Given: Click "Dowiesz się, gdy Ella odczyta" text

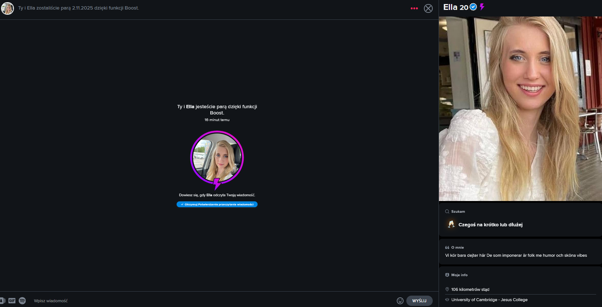Looking at the screenshot, I should tap(217, 195).
